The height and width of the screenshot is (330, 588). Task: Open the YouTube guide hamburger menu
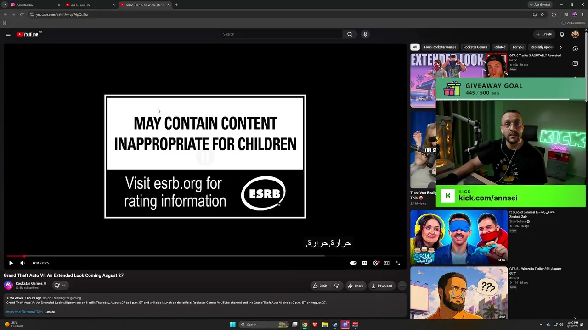click(8, 34)
